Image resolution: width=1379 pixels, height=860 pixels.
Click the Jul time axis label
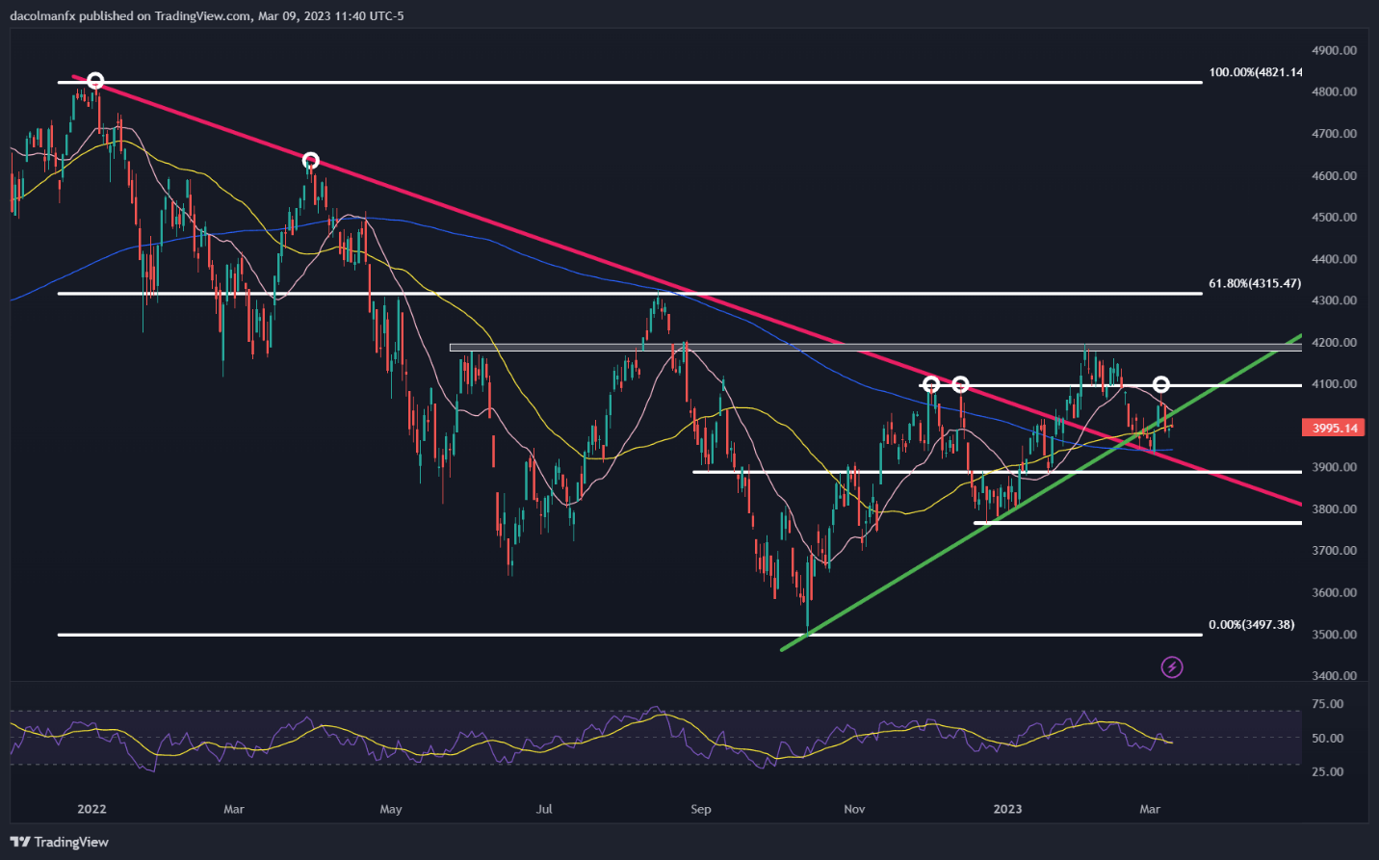pyautogui.click(x=544, y=809)
